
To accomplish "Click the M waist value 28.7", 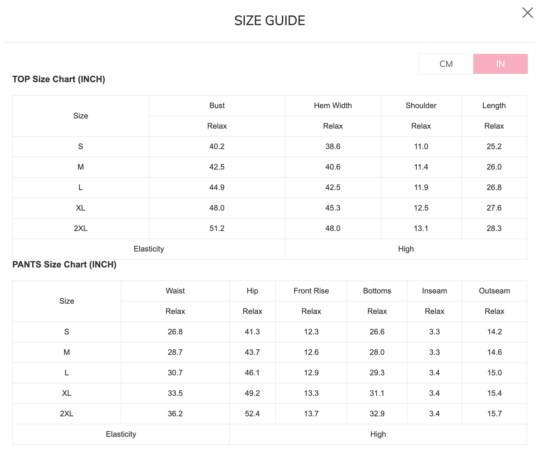I will pyautogui.click(x=175, y=353).
